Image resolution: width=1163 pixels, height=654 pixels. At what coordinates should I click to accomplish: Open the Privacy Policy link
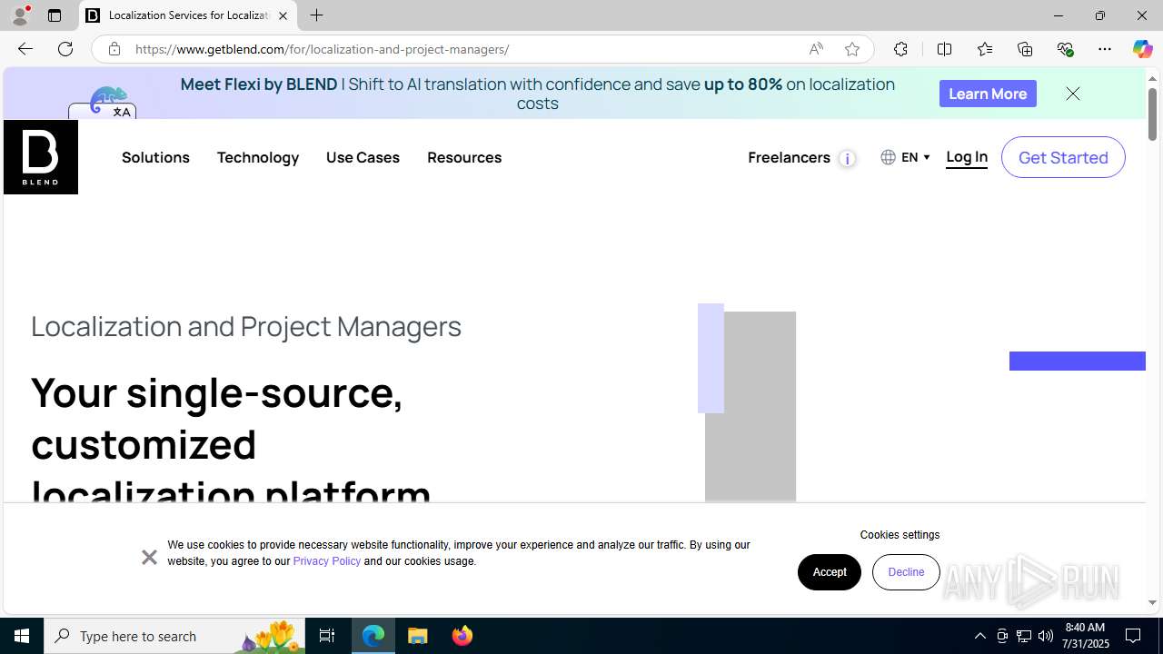pyautogui.click(x=327, y=561)
